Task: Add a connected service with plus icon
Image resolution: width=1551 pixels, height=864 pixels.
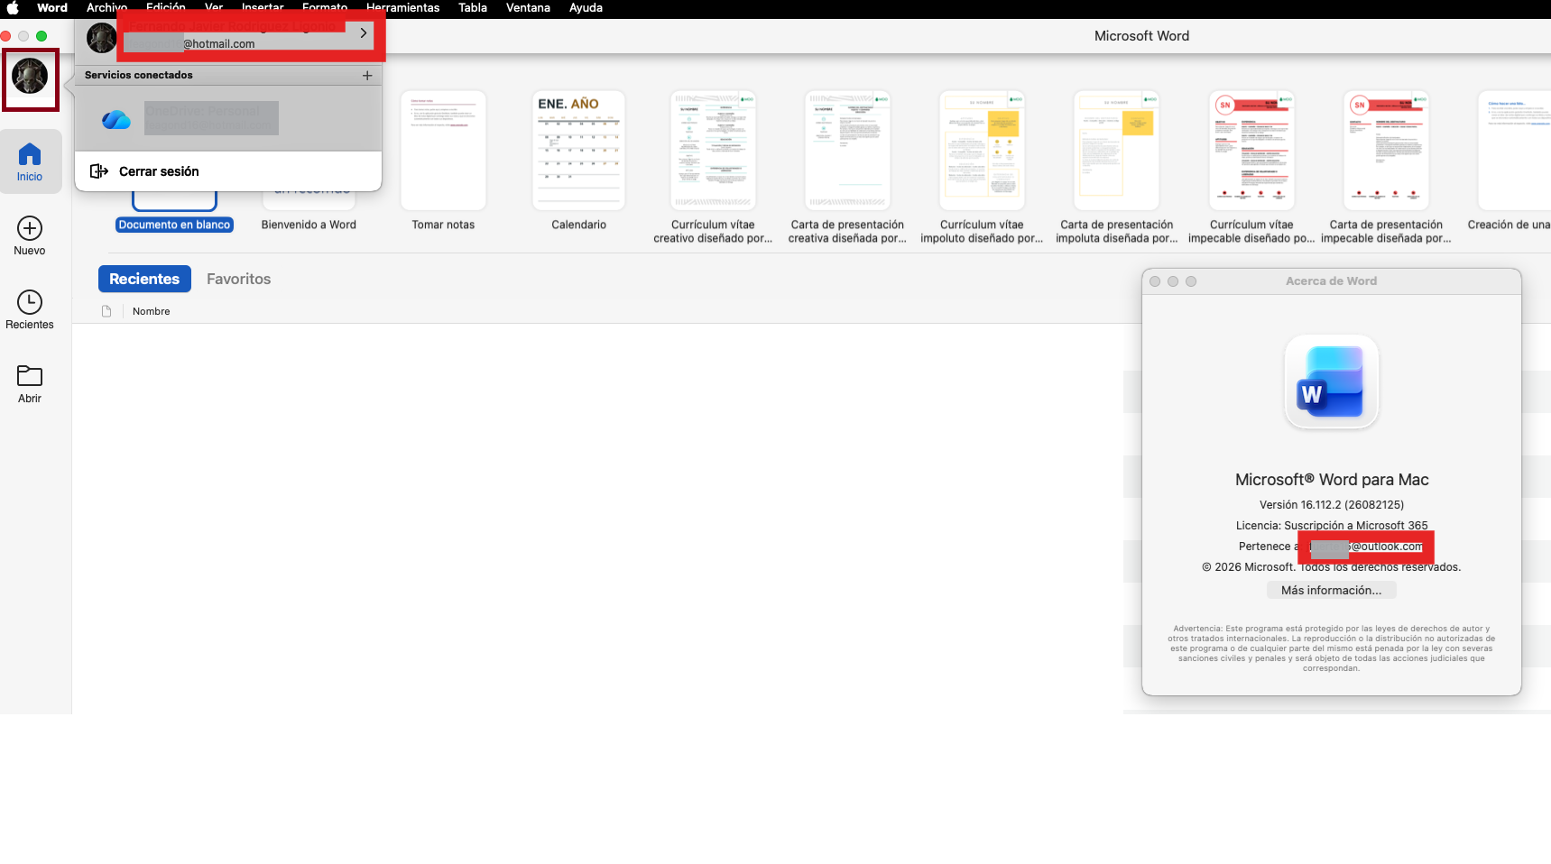Action: (367, 76)
